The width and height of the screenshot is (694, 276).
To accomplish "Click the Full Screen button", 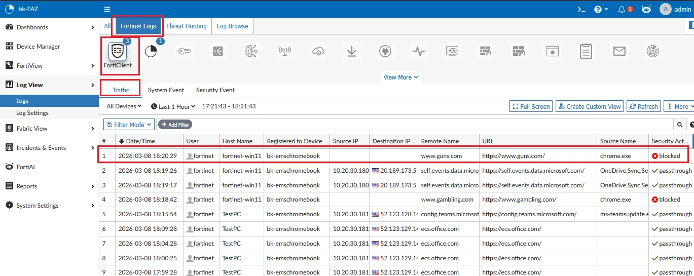I will tap(531, 106).
